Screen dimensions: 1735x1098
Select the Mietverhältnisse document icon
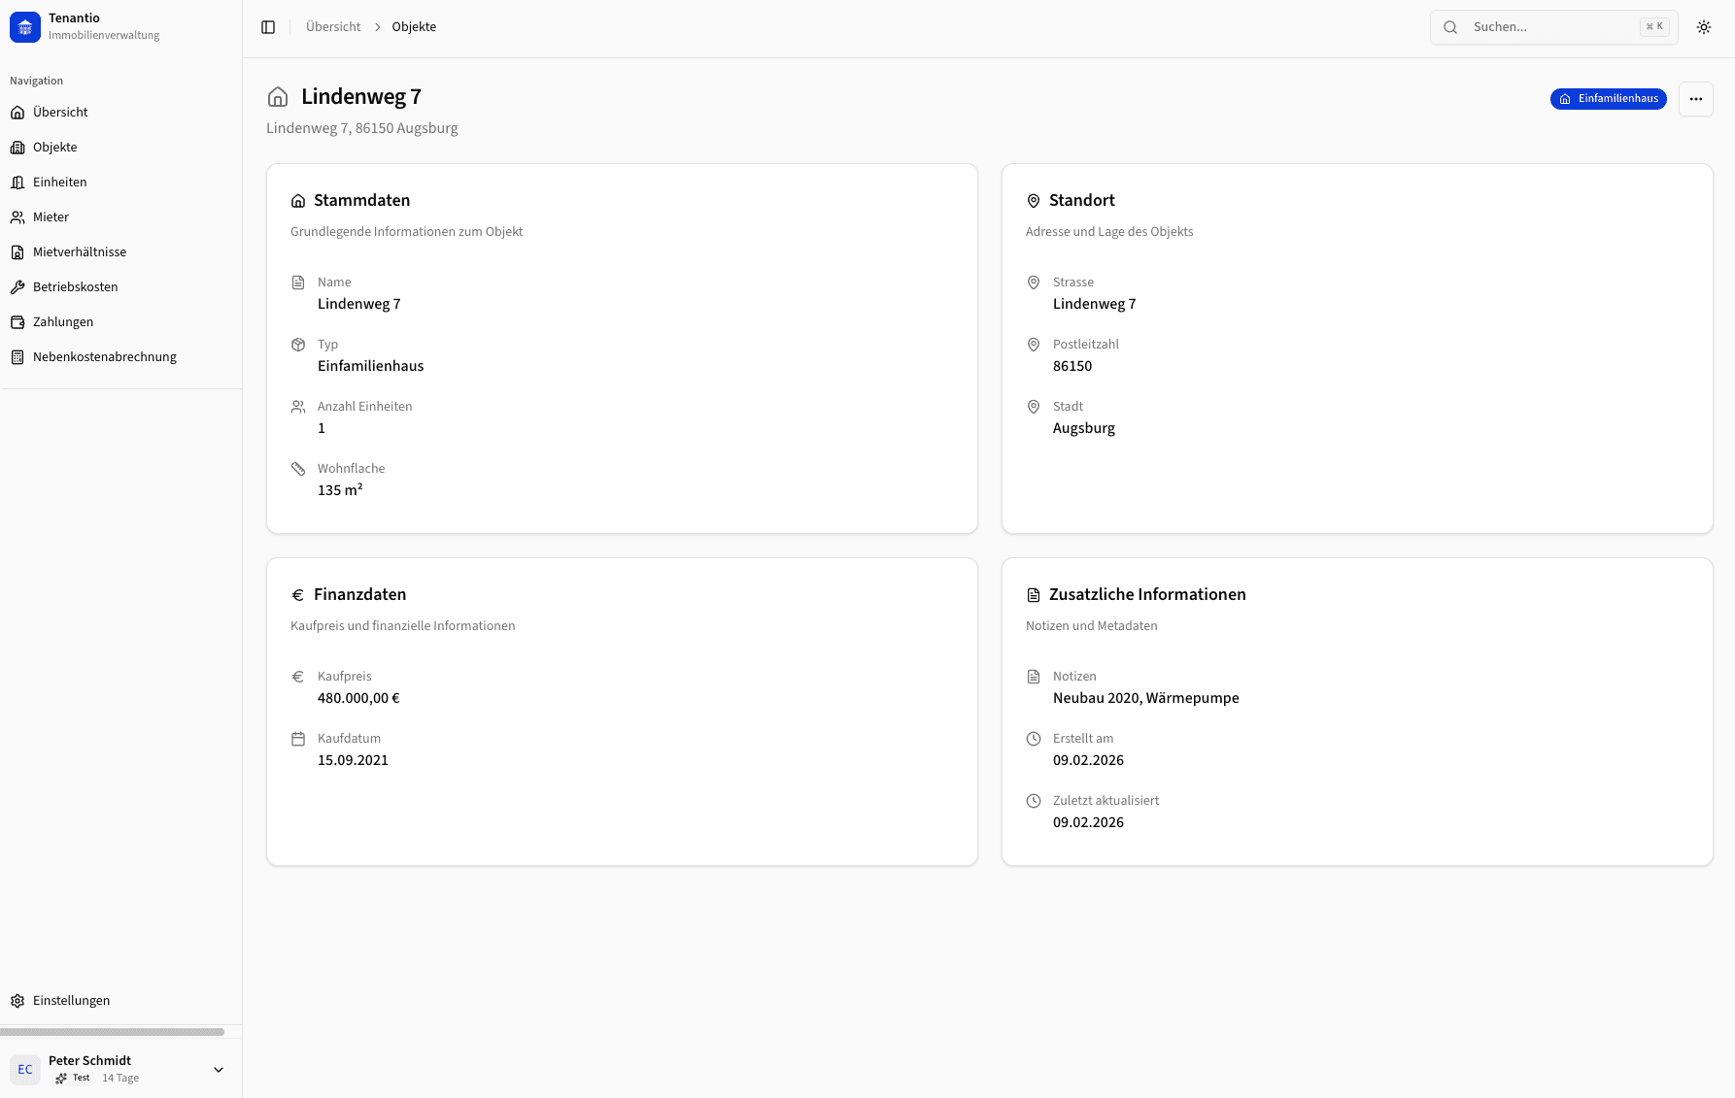[17, 252]
